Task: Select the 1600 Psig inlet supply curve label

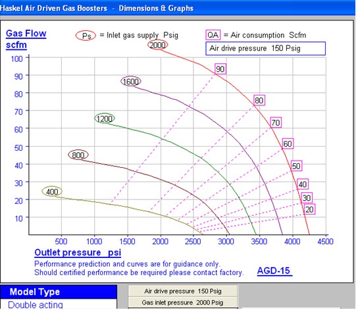Action: pyautogui.click(x=131, y=82)
